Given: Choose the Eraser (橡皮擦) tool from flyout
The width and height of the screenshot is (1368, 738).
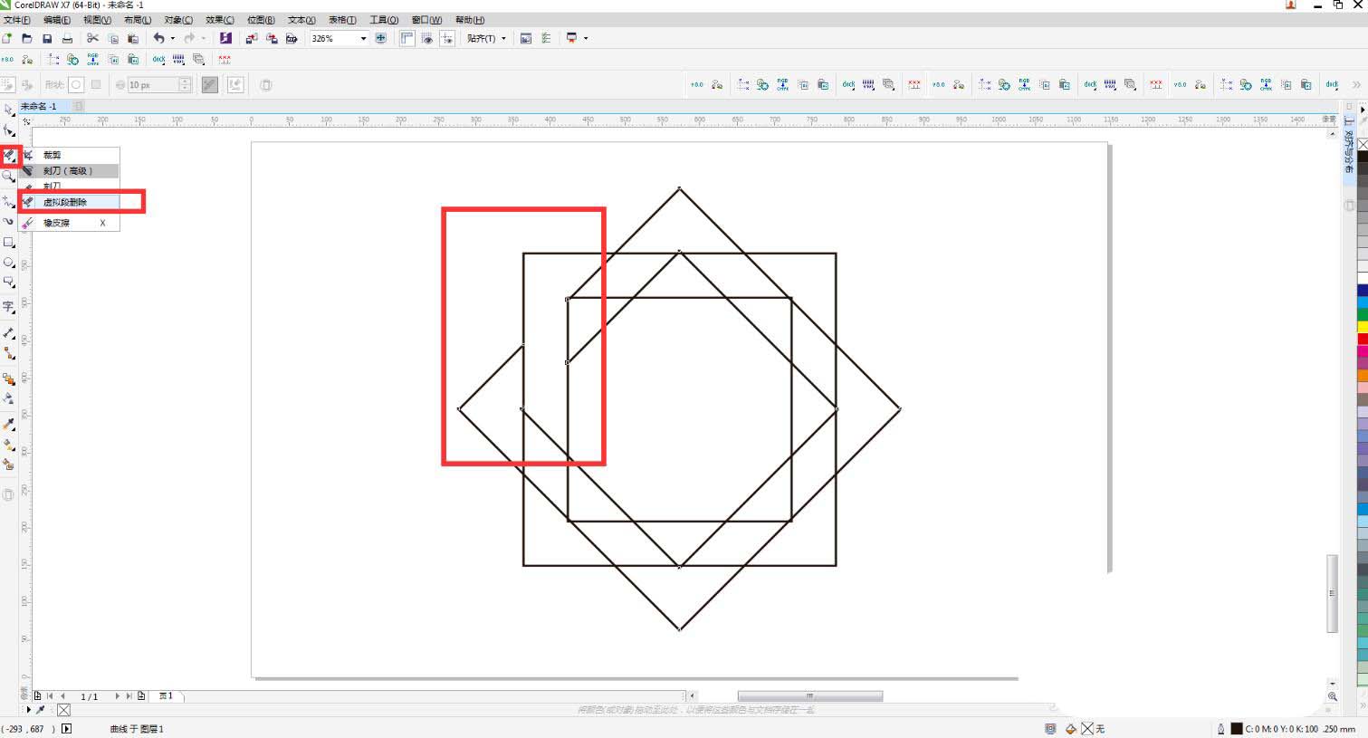Looking at the screenshot, I should point(56,223).
